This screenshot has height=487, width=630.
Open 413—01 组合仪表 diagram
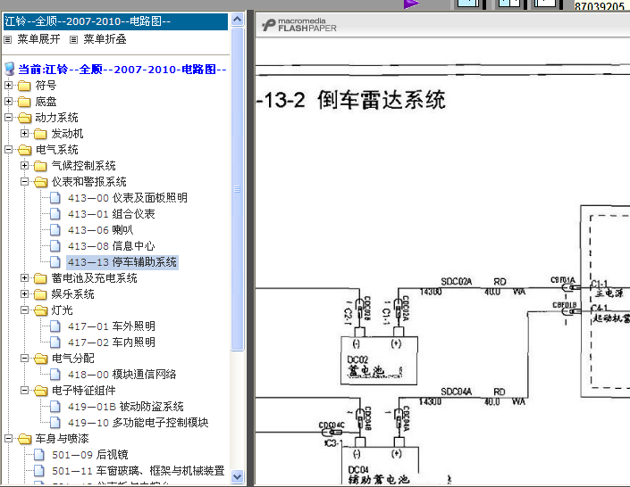point(112,214)
